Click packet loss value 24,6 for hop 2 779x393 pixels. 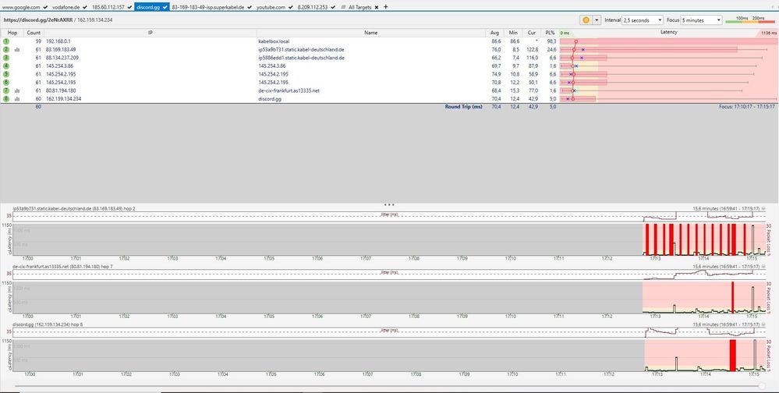tap(551, 50)
